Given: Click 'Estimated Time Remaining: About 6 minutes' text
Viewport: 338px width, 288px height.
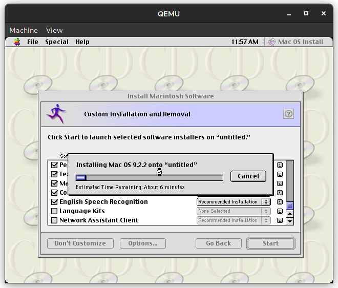Looking at the screenshot, I should click(130, 187).
